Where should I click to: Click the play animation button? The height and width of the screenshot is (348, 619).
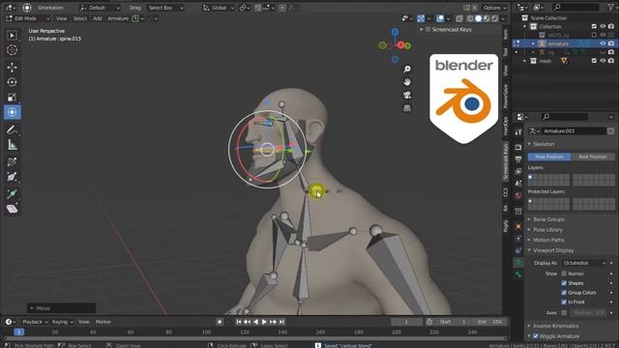coord(264,322)
